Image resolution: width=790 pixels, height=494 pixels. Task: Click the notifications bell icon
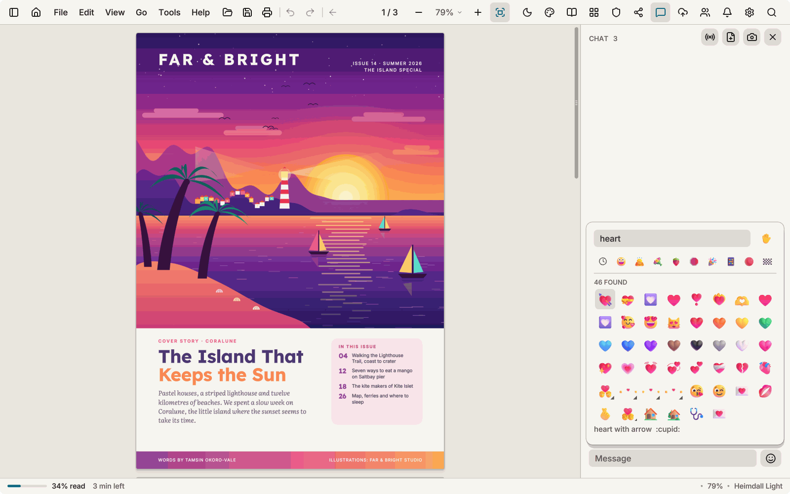click(727, 12)
